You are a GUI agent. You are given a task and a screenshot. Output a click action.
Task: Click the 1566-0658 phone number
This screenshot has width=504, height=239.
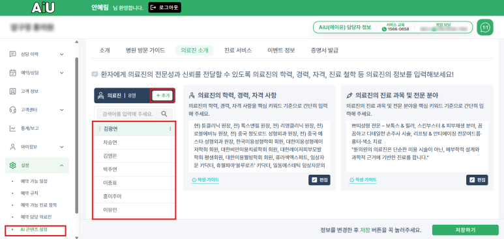398,29
